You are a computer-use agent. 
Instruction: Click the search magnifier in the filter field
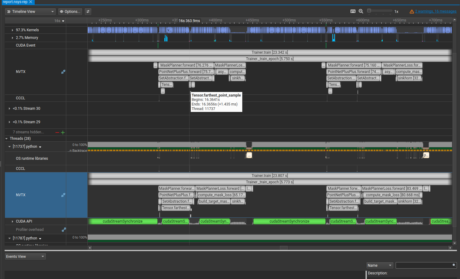(454, 265)
